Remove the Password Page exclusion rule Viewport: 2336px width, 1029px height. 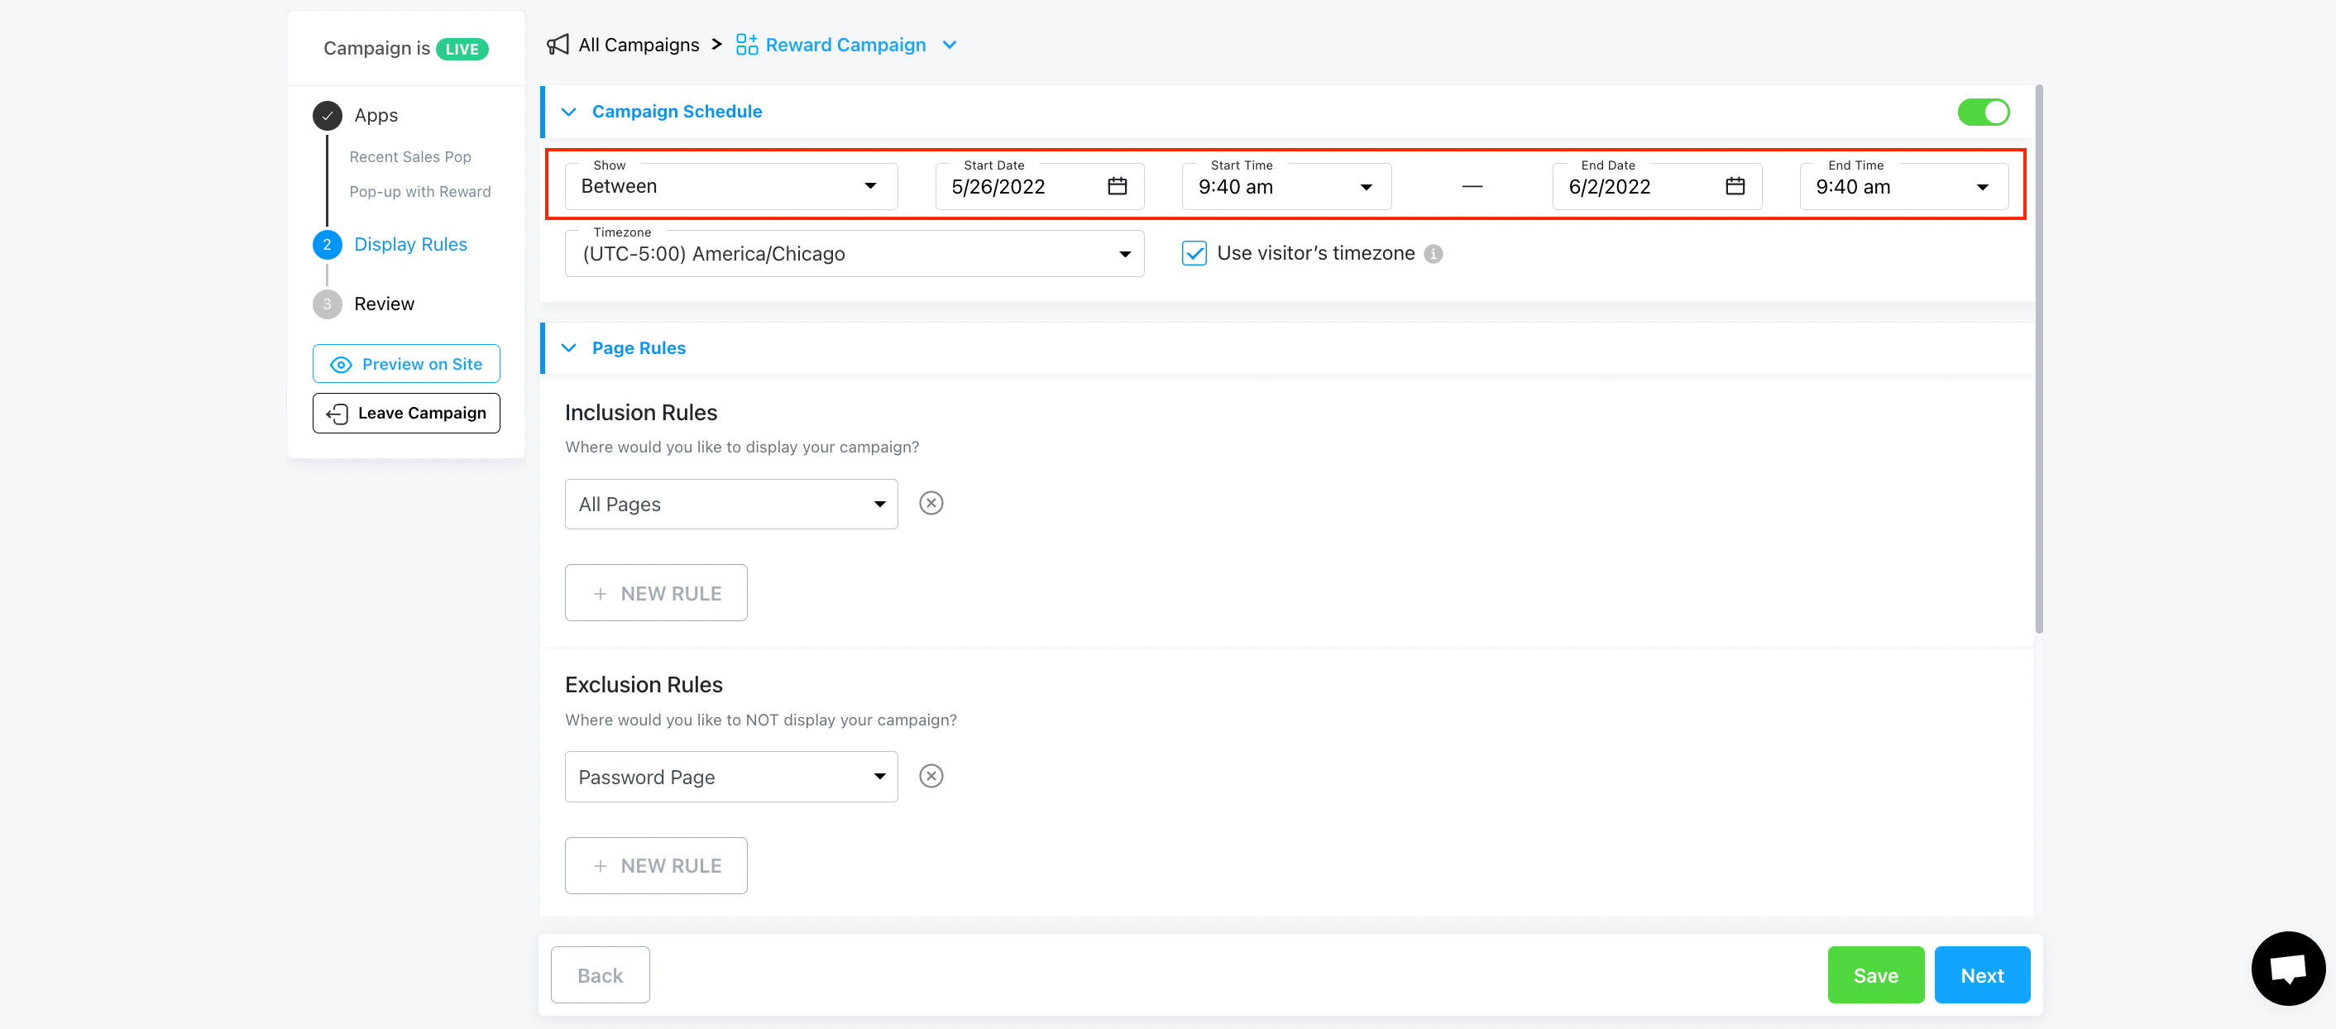pyautogui.click(x=931, y=776)
